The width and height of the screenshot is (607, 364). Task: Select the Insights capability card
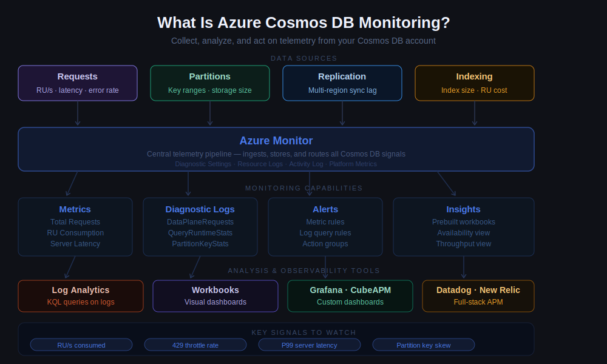click(x=464, y=227)
